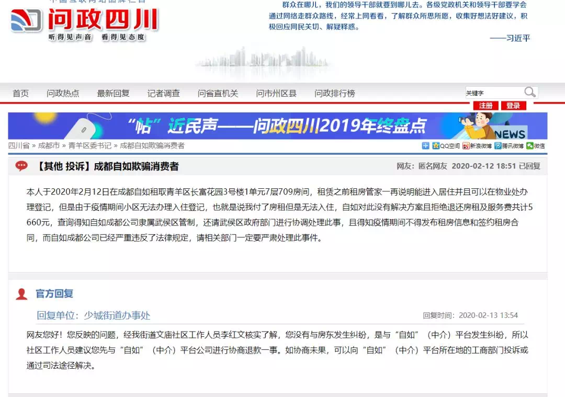Viewport: 565px width, 397px height.
Task: Share to 腾讯微博
Action: click(x=509, y=145)
